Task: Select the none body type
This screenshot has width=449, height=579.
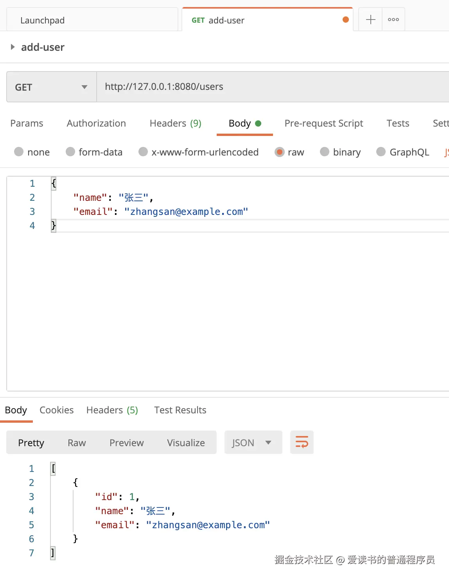Action: (x=19, y=152)
